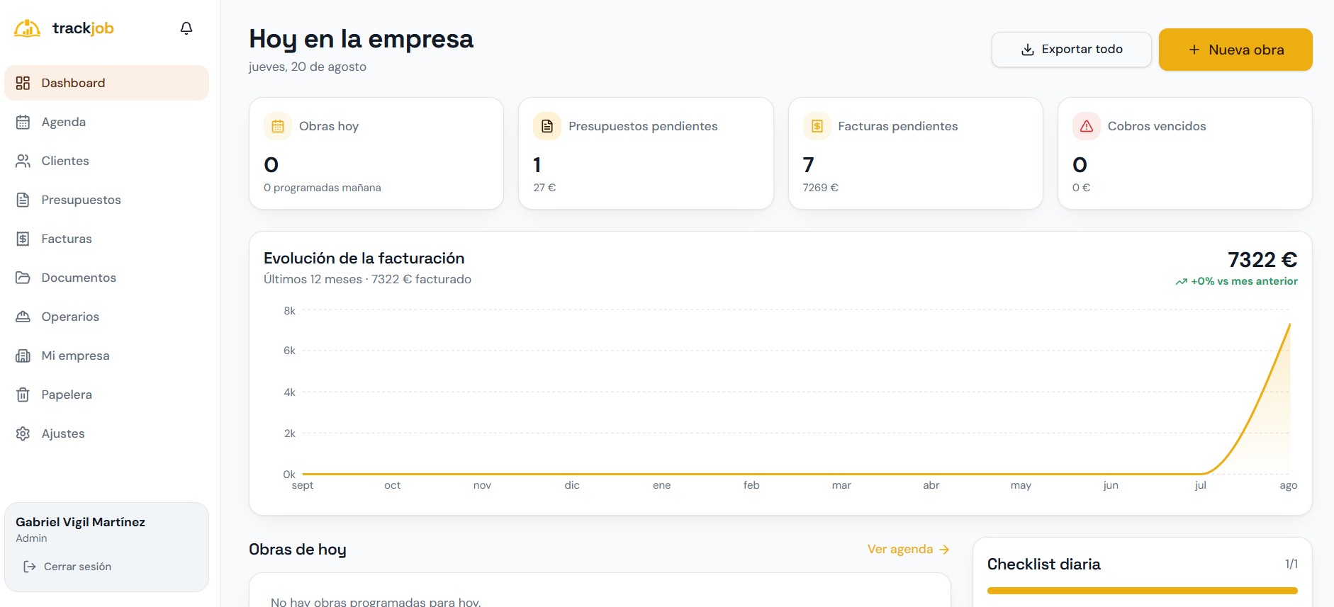Open Dashboard in the sidebar
1334x607 pixels.
tap(106, 83)
